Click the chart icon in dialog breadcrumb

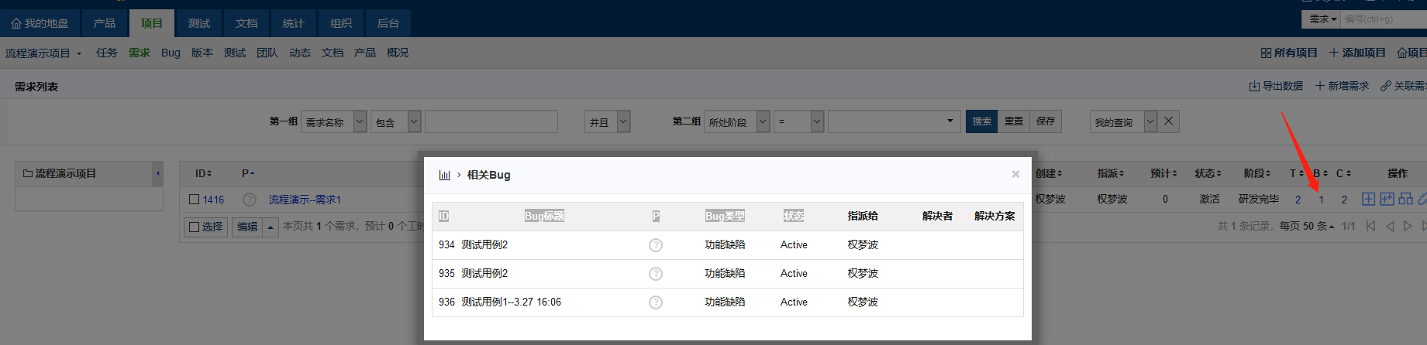(444, 175)
